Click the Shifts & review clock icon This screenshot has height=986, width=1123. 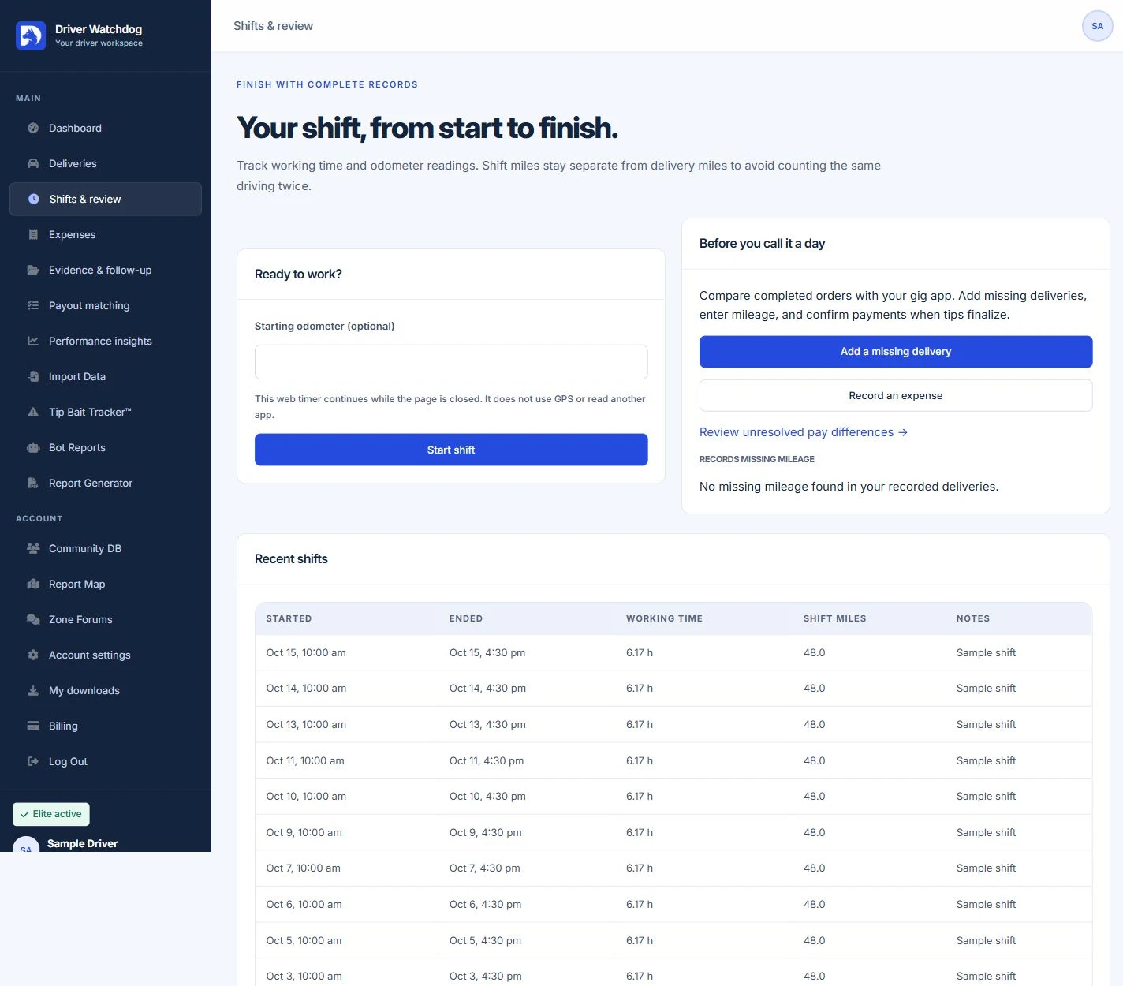pos(34,199)
